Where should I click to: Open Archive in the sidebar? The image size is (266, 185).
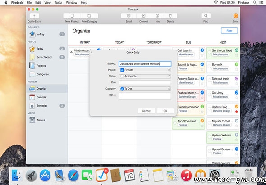[x=46, y=120]
